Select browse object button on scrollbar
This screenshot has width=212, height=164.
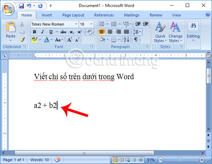pos(208,141)
